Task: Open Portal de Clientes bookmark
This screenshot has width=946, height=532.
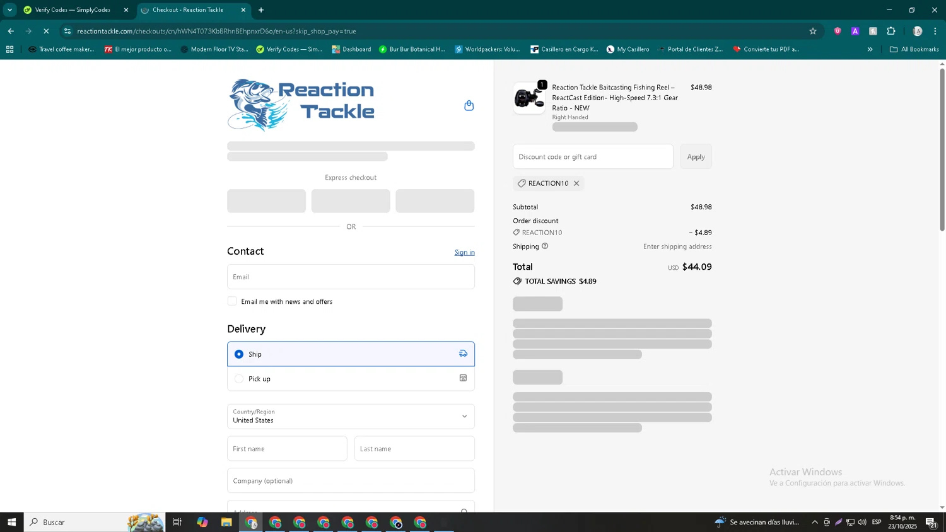Action: [690, 49]
